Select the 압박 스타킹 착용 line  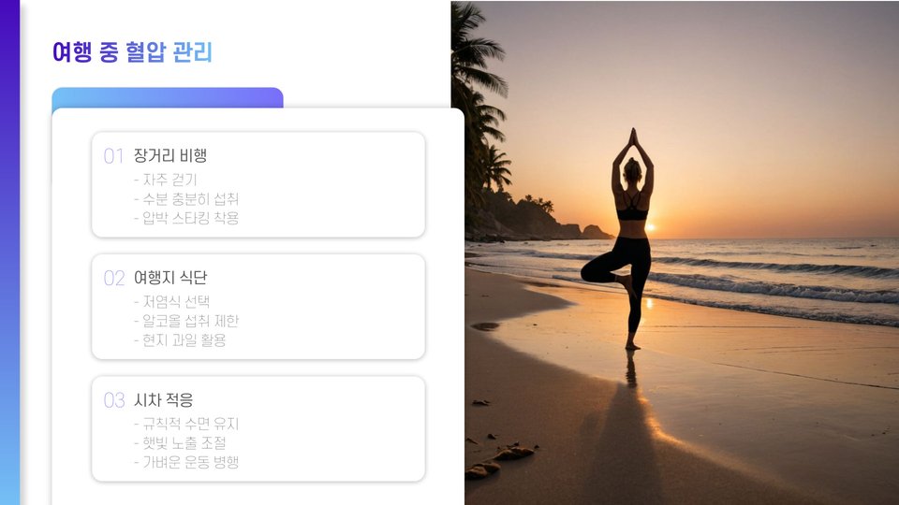[x=186, y=218]
